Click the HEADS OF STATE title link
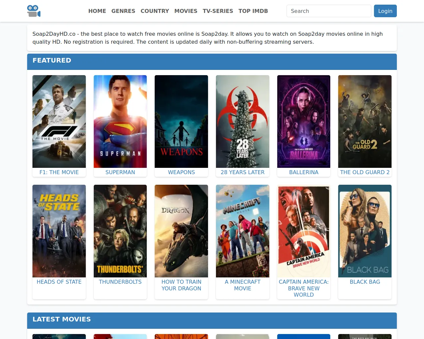Viewport: 424px width, 339px height. (59, 282)
